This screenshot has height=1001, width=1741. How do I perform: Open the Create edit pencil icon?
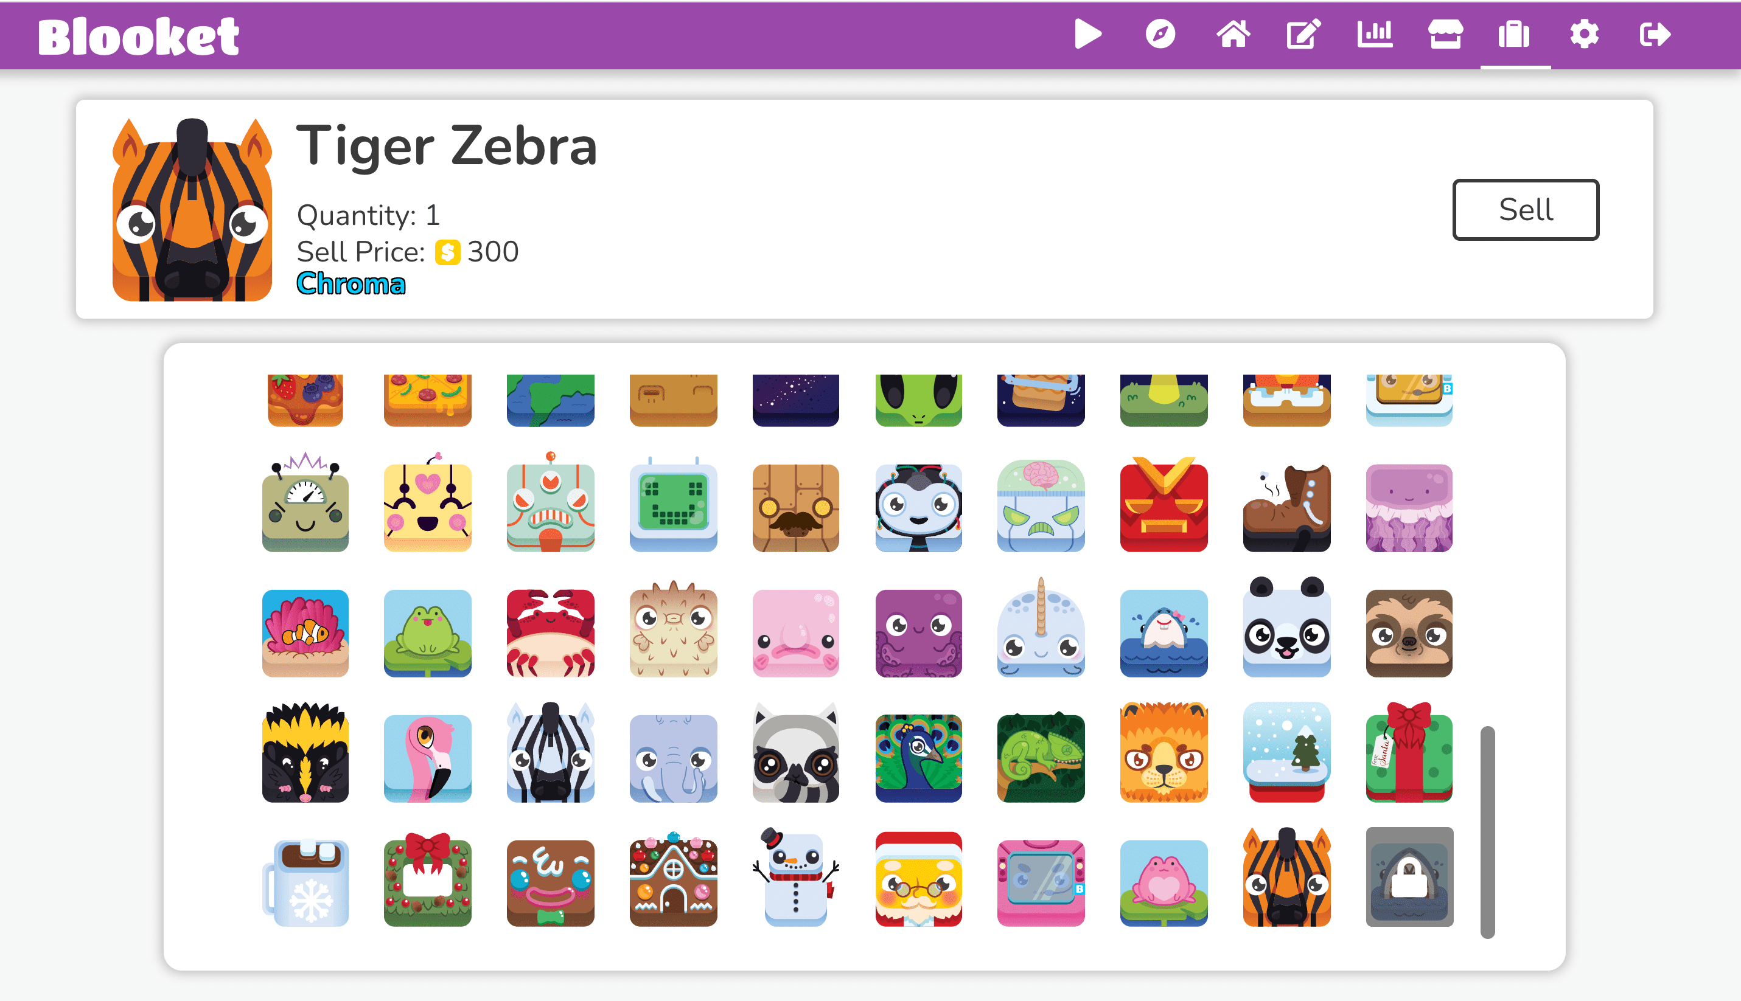point(1303,35)
